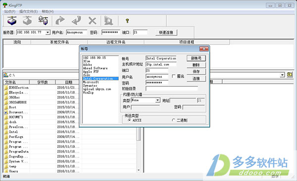Click the 新帐号 new account button
This screenshot has height=181, width=297.
(x=196, y=58)
